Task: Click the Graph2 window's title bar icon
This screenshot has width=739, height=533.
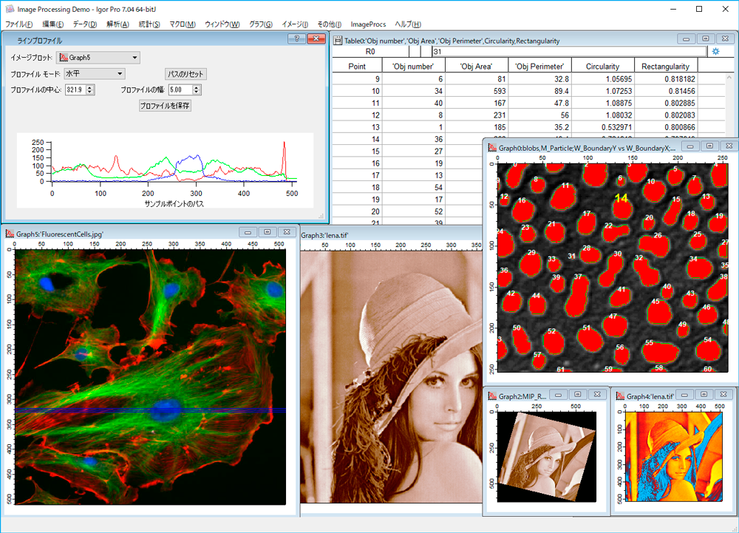Action: [x=492, y=395]
